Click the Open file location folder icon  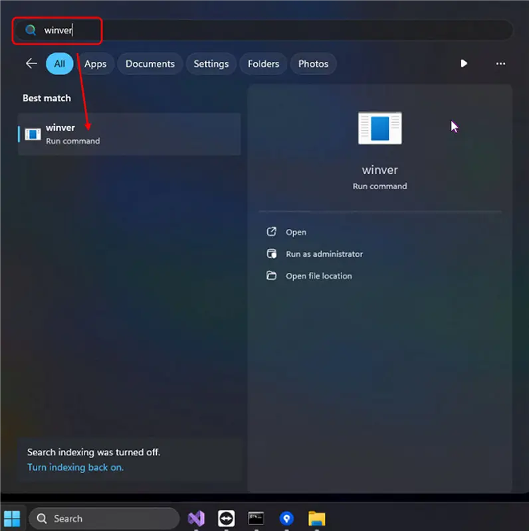[x=271, y=275]
